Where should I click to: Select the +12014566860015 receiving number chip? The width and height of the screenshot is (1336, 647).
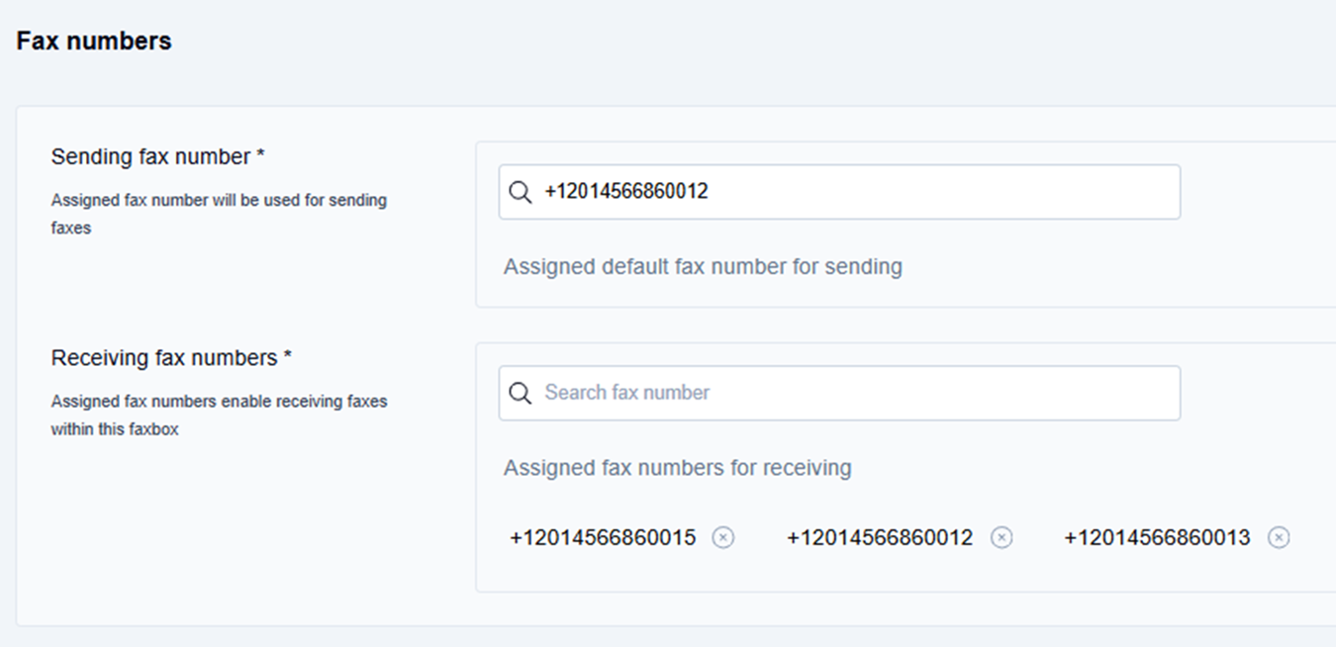pos(603,537)
